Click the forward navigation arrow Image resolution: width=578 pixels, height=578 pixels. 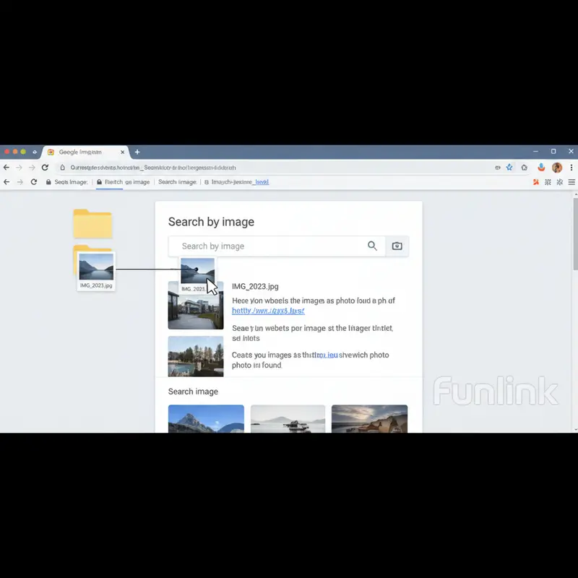(19, 167)
